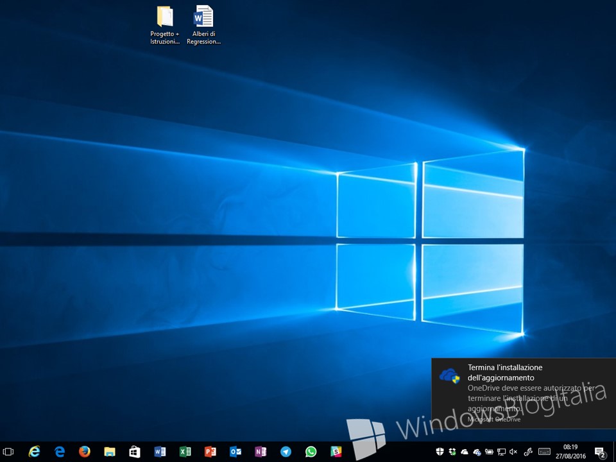616x462 pixels.
Task: Click the clock showing 08:19
Action: coord(570,452)
